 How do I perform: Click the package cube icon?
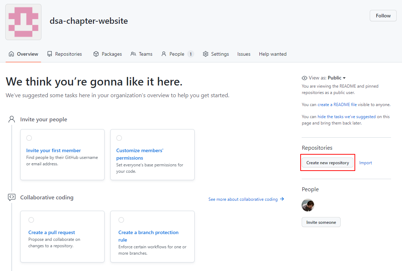(96, 54)
